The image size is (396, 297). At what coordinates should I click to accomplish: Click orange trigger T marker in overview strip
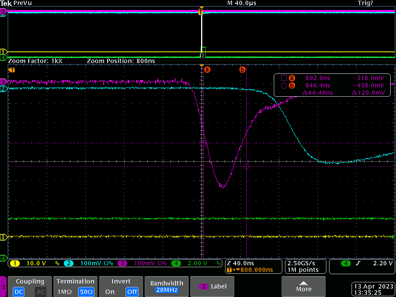200,12
